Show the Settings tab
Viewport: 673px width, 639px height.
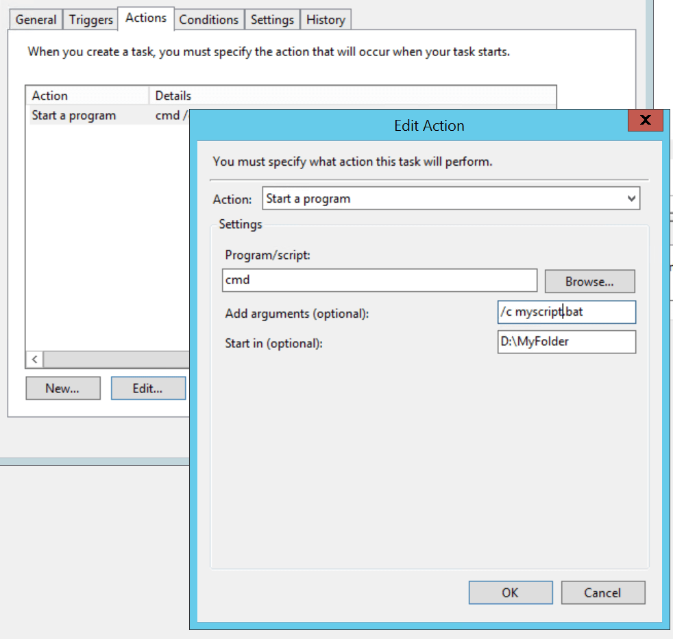(272, 20)
